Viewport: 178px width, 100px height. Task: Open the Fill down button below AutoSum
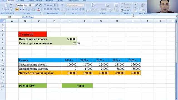coord(135,7)
